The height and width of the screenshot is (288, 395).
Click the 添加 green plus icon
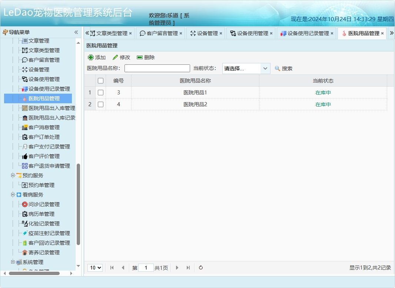(91, 57)
